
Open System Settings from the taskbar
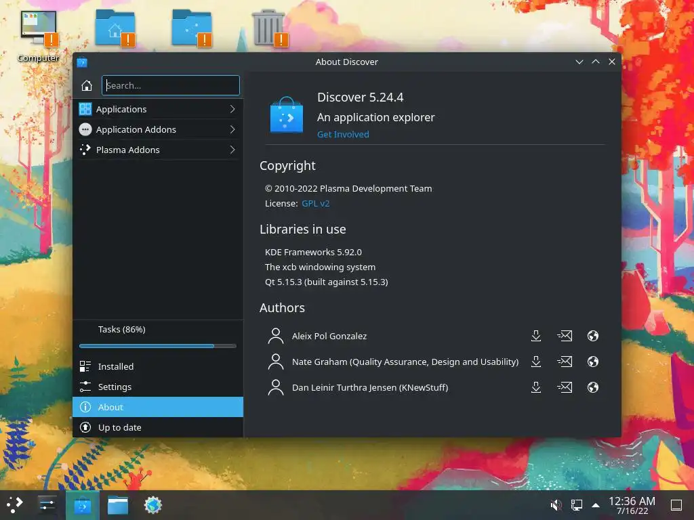tap(47, 505)
